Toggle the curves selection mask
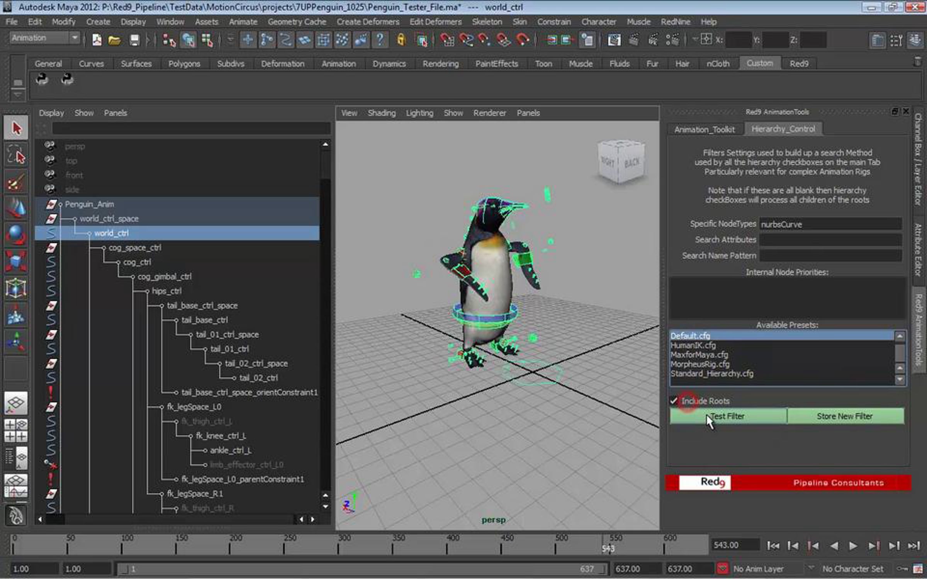This screenshot has width=927, height=579. tap(286, 40)
